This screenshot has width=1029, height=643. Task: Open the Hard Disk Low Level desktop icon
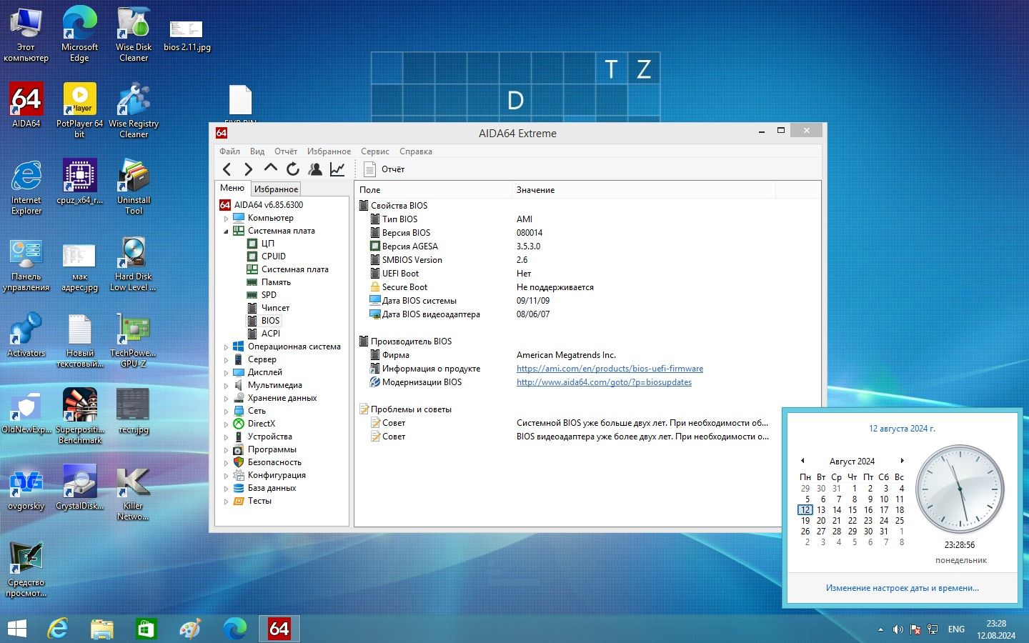click(x=133, y=264)
